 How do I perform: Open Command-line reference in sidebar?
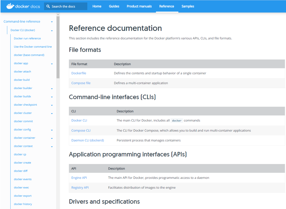pos(22,21)
